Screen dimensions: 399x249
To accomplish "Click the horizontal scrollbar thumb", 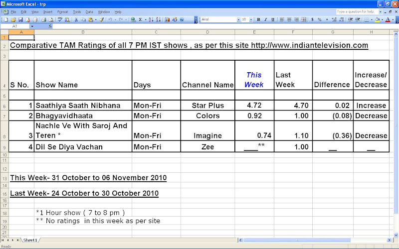I will [x=297, y=240].
